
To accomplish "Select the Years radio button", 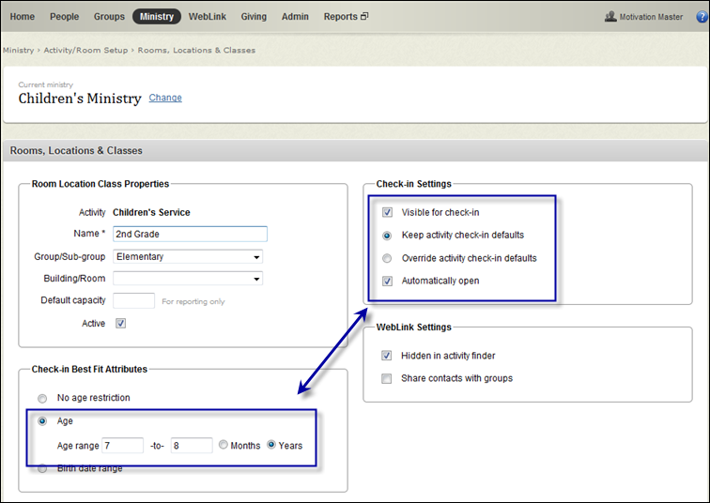I will click(270, 445).
